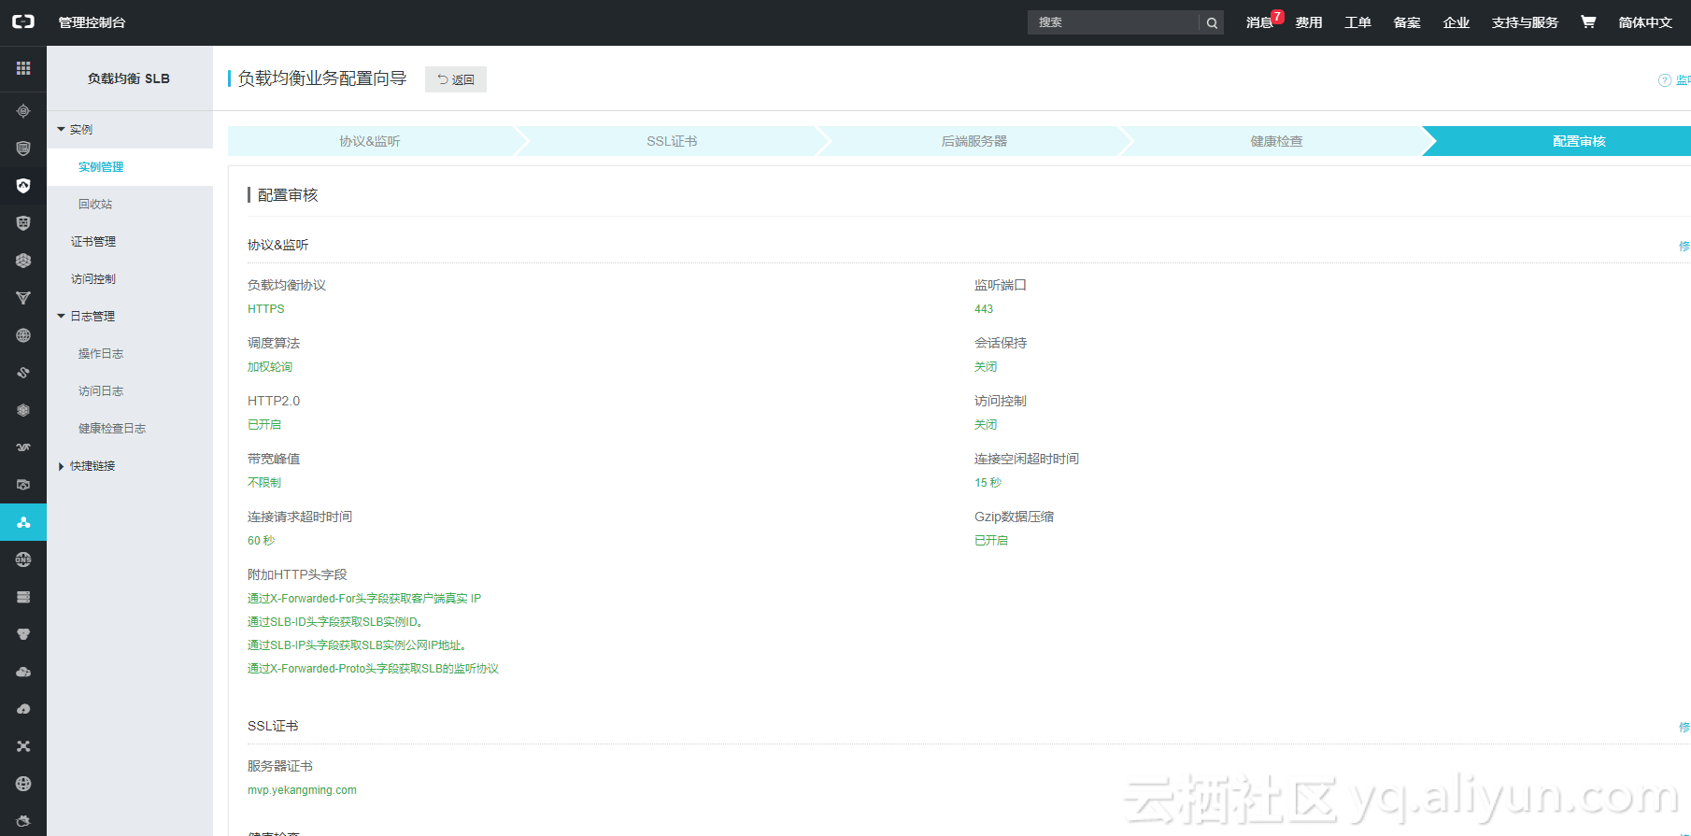Click the question mark help icon
1691x836 pixels.
pos(1664,80)
